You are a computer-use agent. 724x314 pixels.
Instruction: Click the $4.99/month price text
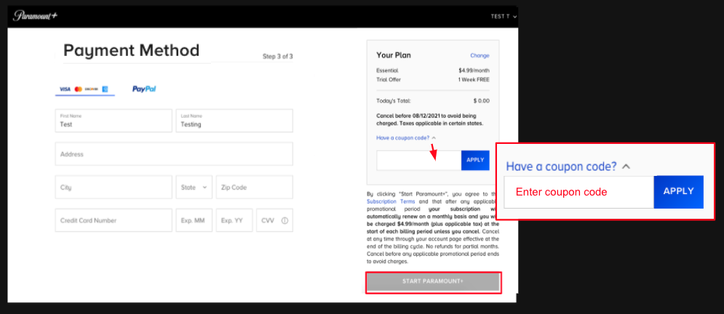[x=474, y=71]
